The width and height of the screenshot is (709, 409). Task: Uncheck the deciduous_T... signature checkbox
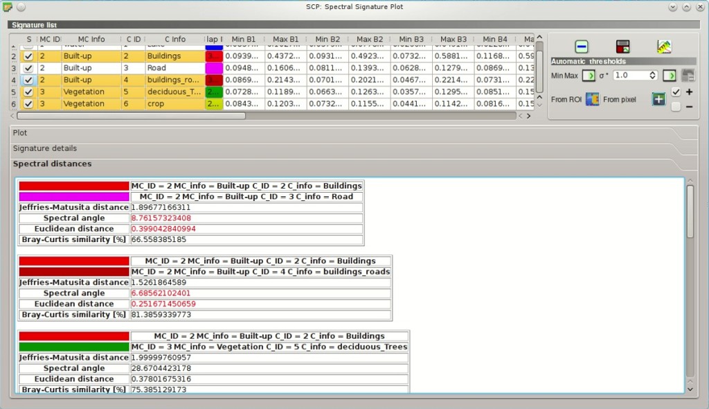(x=28, y=92)
